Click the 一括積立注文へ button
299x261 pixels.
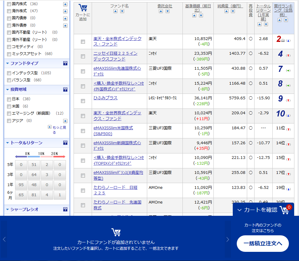[263, 244]
